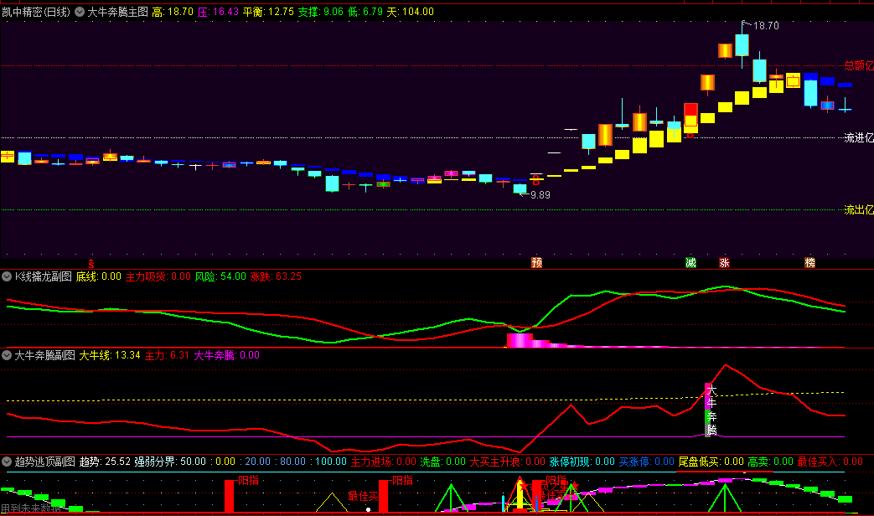The height and width of the screenshot is (516, 874).
Task: Click the 高卖: 0.00 indicator value
Action: (x=770, y=462)
